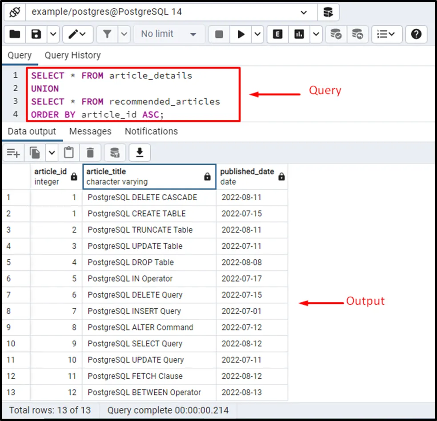437x421 pixels.
Task: Download results using the download icon
Action: pyautogui.click(x=140, y=153)
